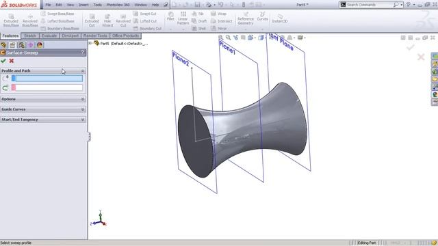Open FeatureManager design tree tab icon

click(x=3, y=45)
